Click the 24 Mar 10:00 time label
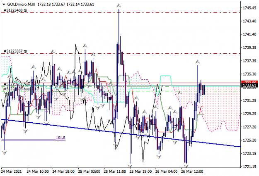Image resolution: width=259 pixels, height=176 pixels. coord(38,171)
